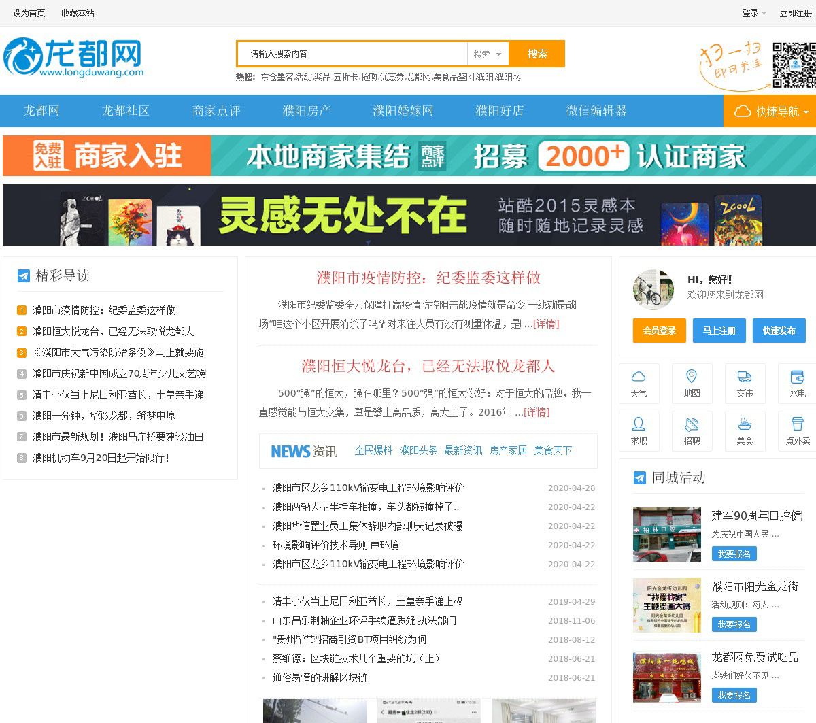Viewport: 816px width, 723px height.
Task: Focus the search input field
Action: (x=352, y=54)
